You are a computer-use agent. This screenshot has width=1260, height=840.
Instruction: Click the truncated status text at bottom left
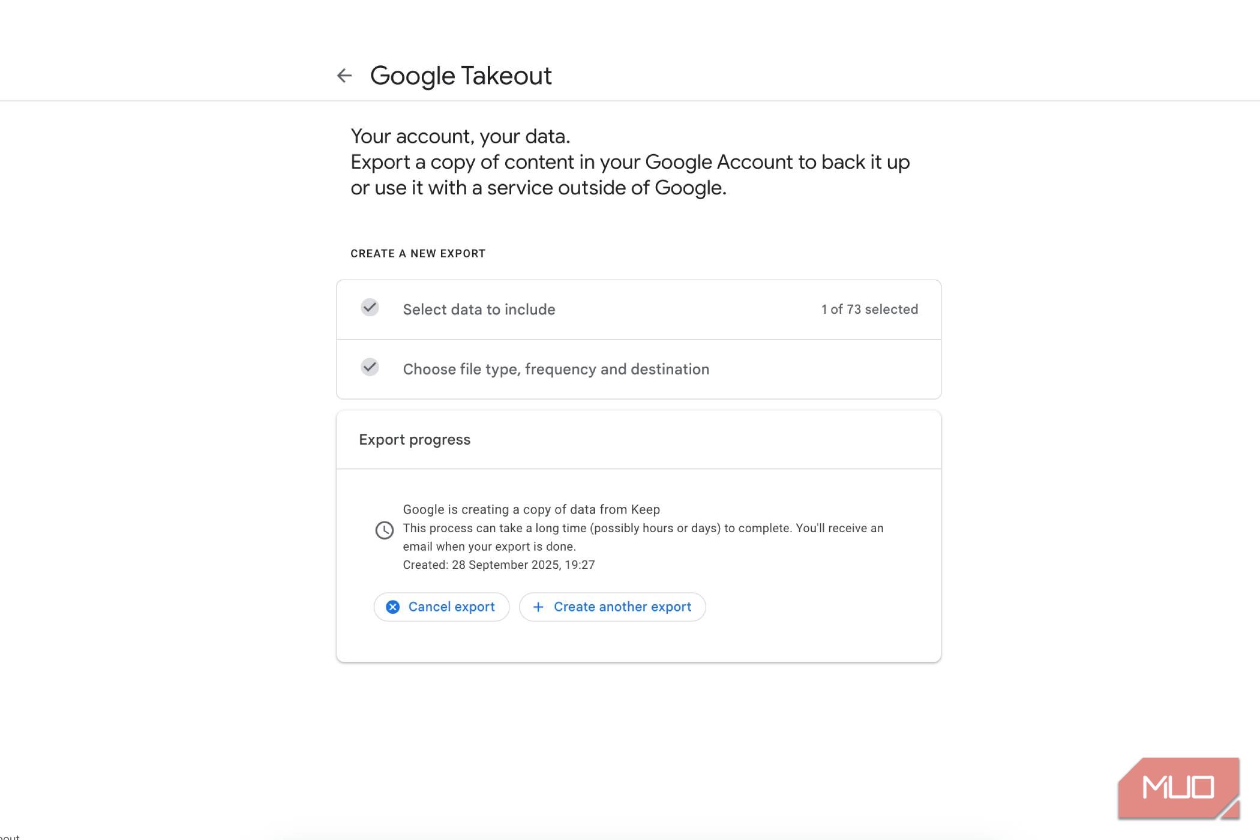[10, 836]
